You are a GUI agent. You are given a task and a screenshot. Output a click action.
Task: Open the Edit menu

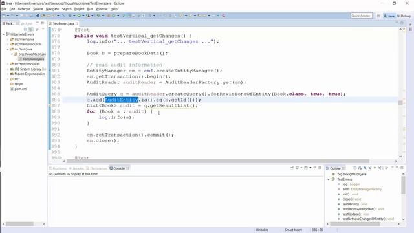[x=12, y=9]
